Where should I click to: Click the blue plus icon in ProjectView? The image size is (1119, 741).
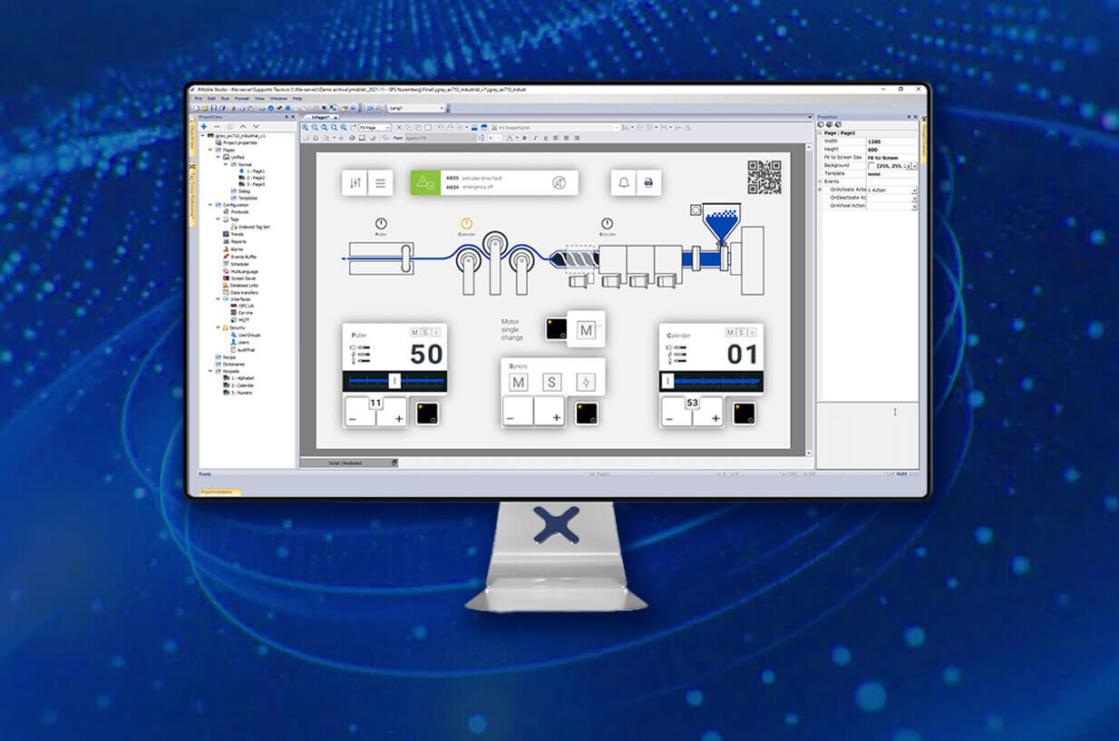pos(204,126)
